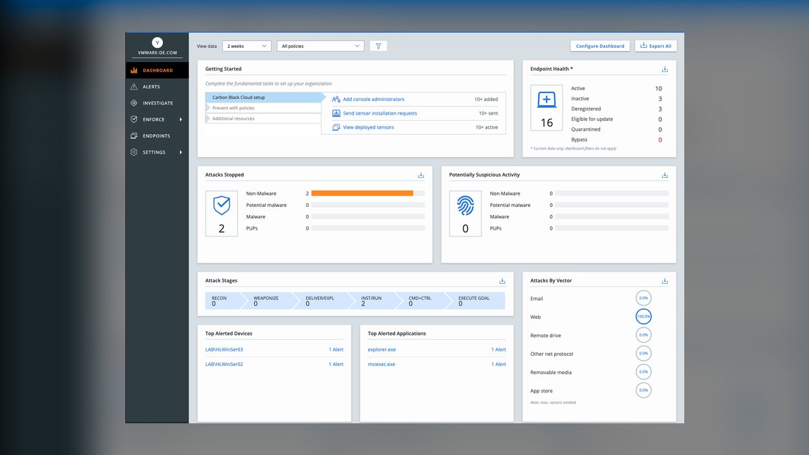Click the Dashboard bar-chart icon in sidebar
This screenshot has height=455, width=809.
coord(134,70)
